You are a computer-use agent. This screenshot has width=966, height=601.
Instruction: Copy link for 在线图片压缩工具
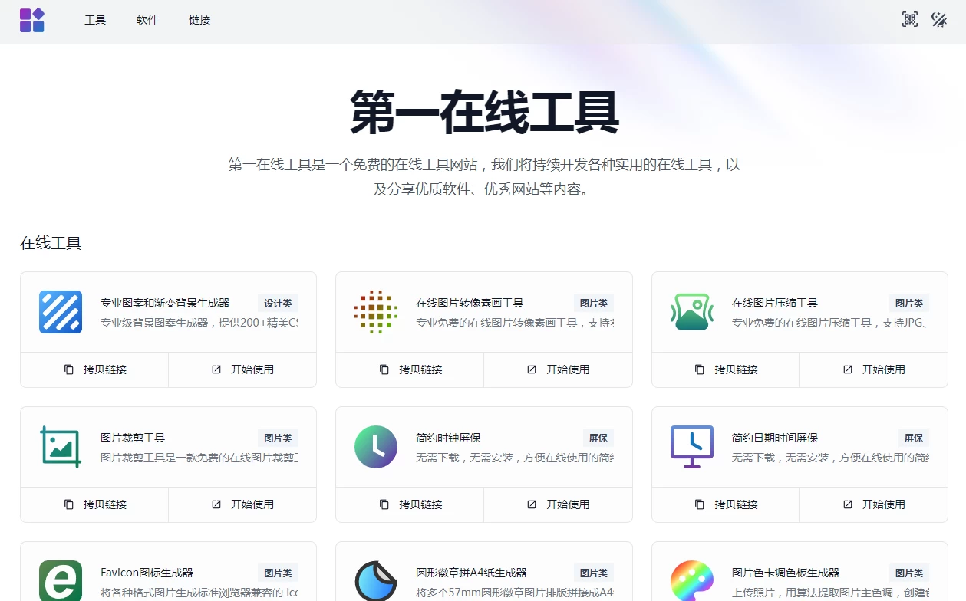coord(725,369)
